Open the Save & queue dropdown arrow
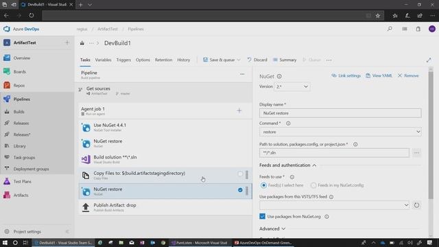Screen dimensions: 439x247 239,60
